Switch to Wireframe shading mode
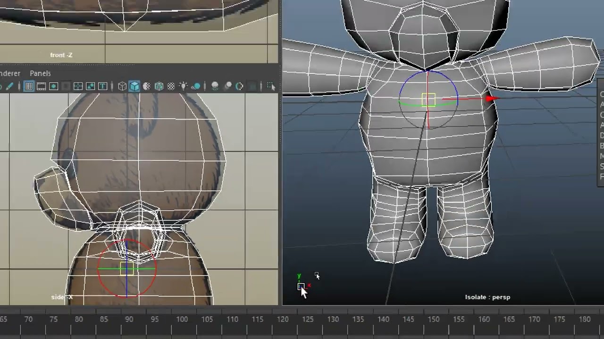 pos(122,86)
